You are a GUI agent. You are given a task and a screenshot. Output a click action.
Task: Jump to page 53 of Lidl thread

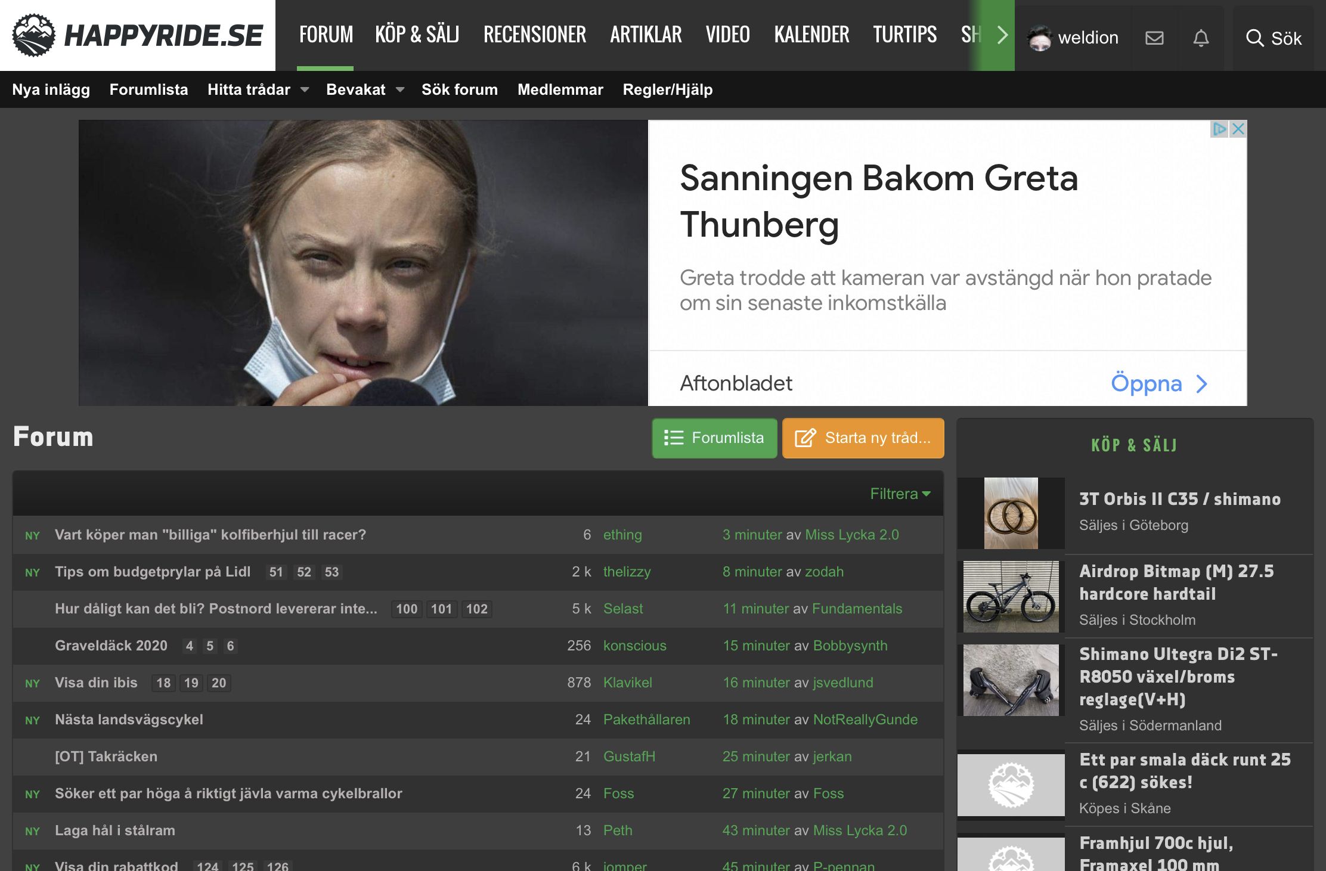point(331,572)
